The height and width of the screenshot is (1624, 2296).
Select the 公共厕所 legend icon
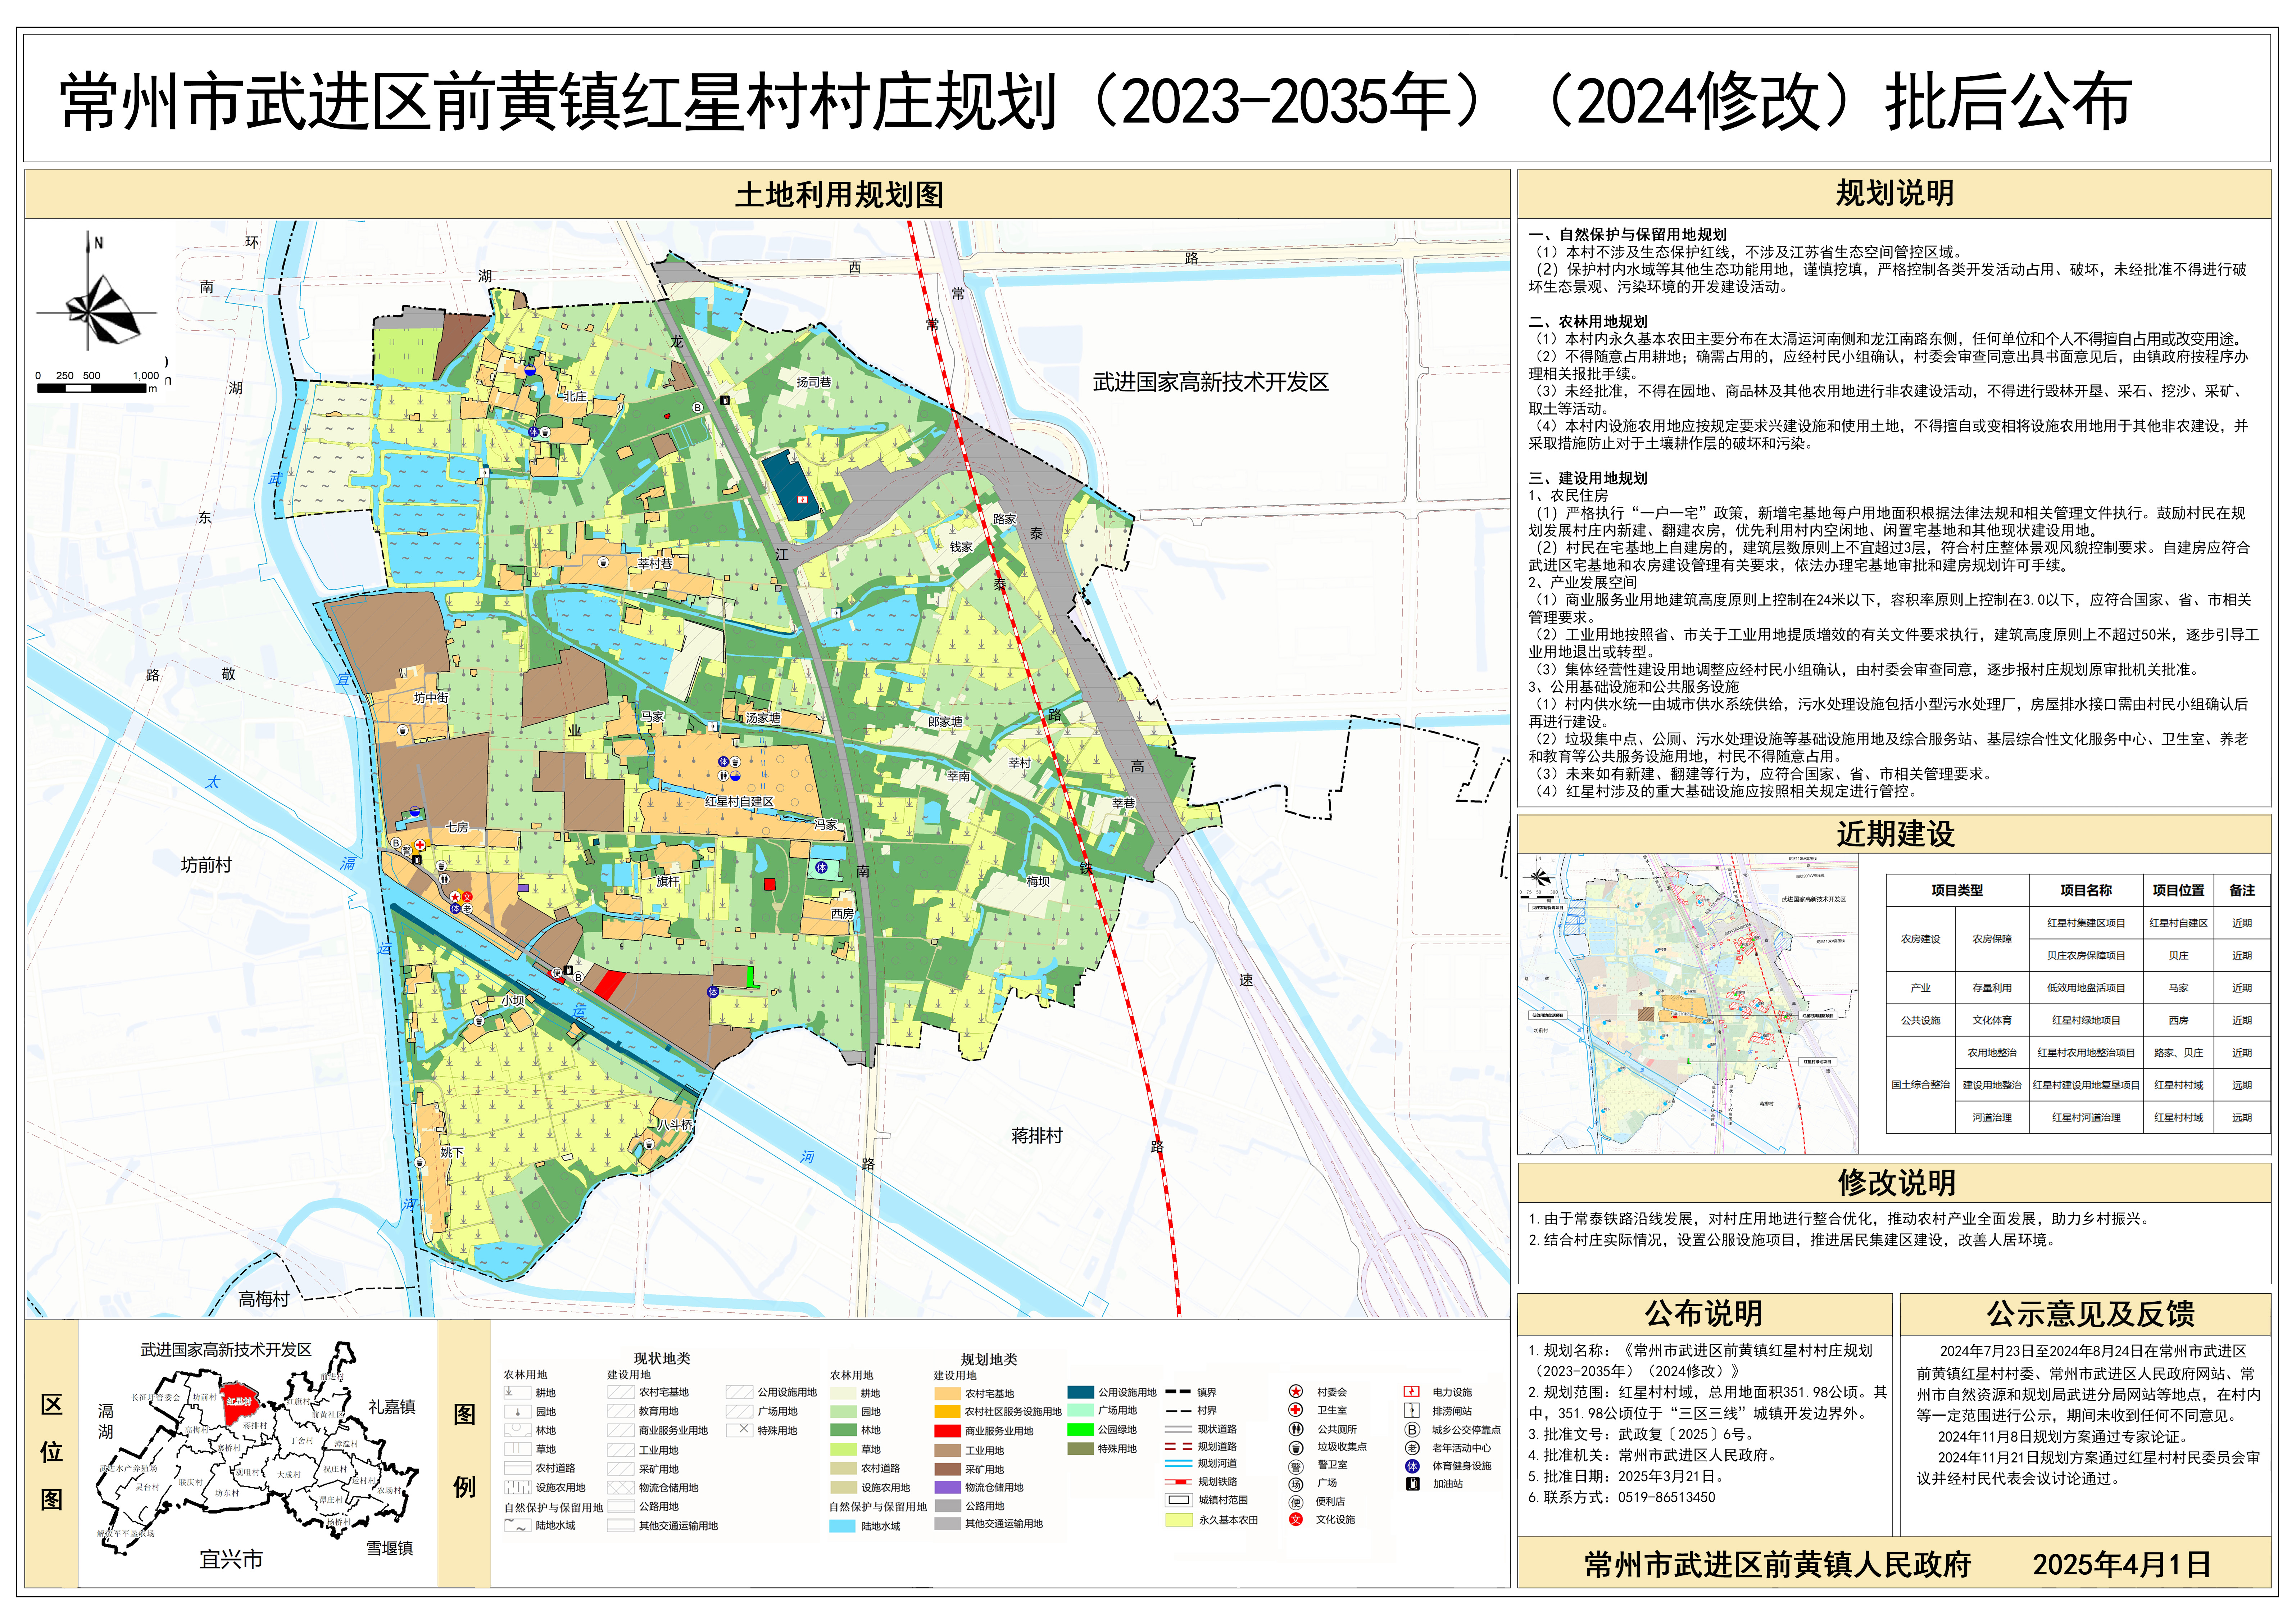click(1296, 1429)
